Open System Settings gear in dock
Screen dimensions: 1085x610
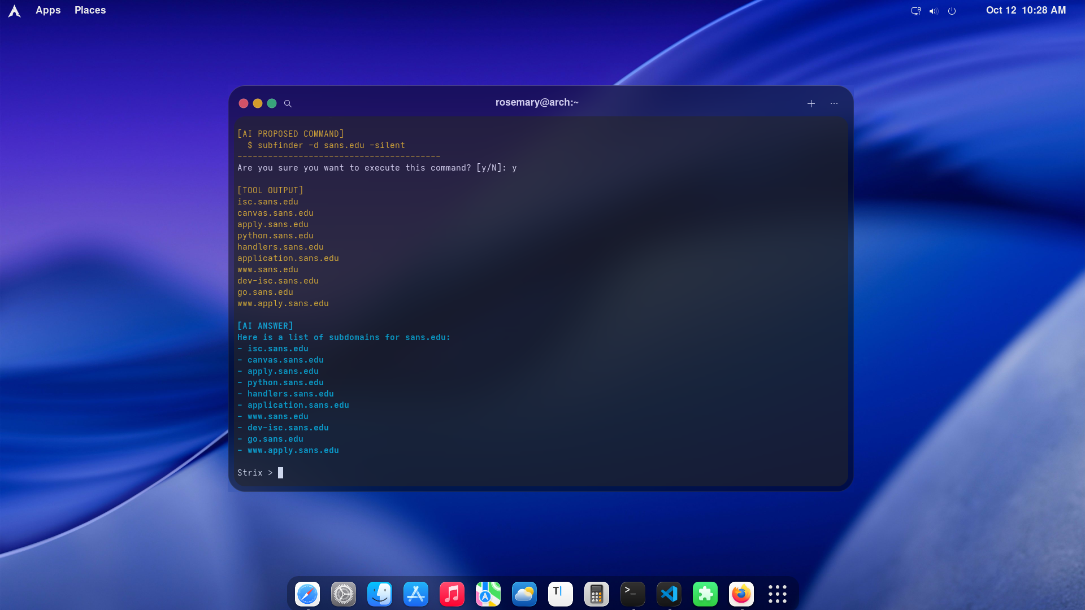click(344, 594)
